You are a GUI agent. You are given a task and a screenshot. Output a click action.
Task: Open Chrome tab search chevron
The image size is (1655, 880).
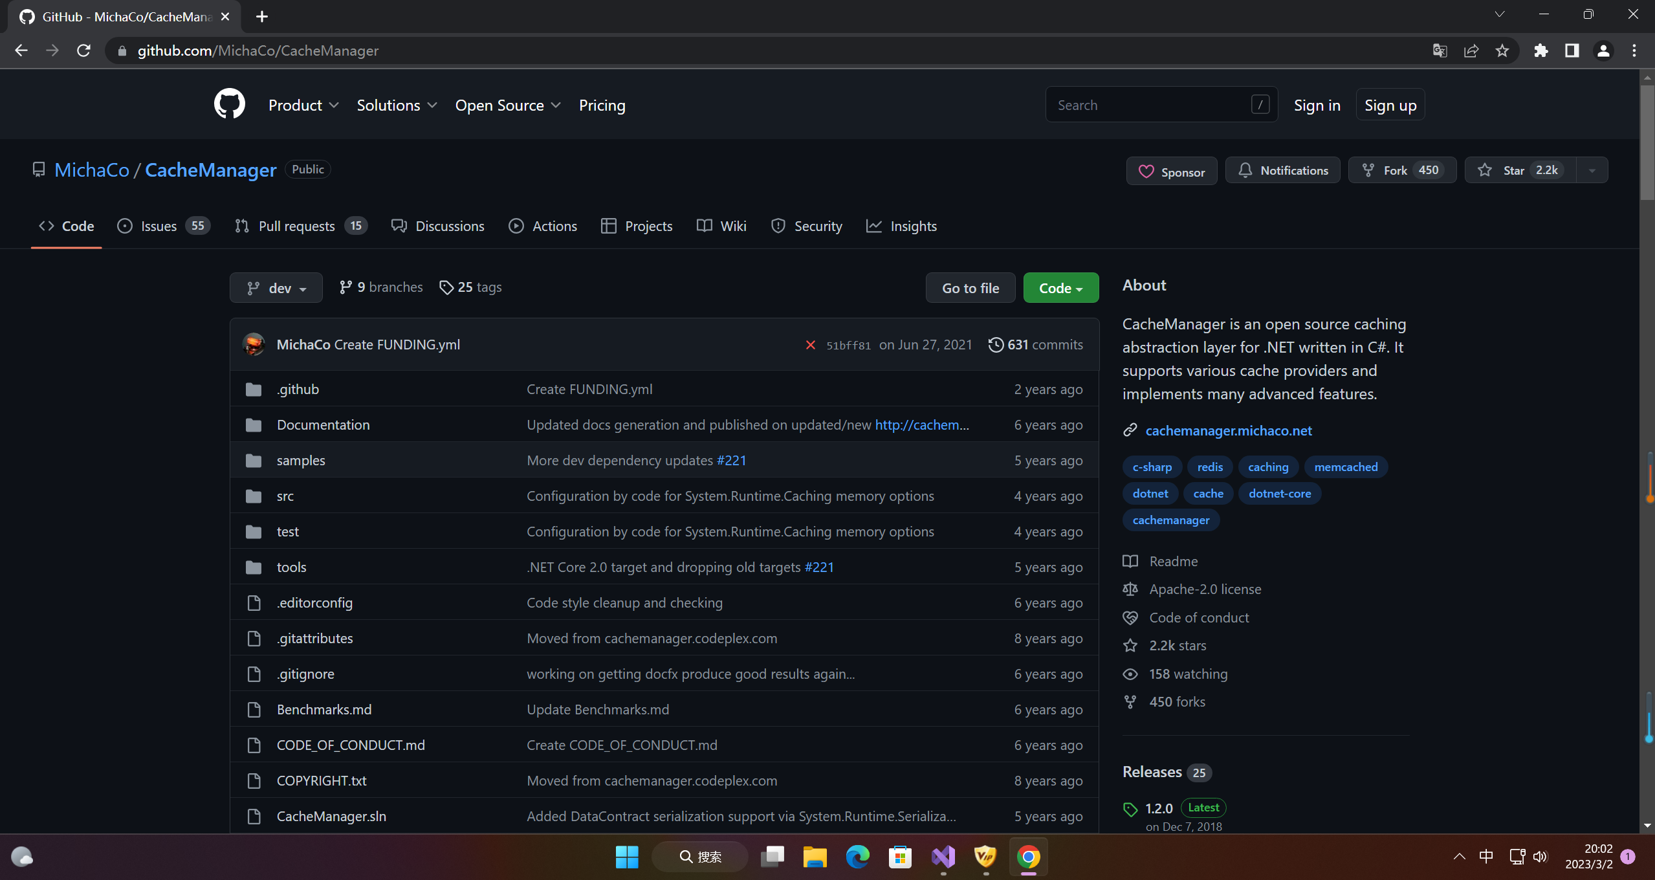(1499, 14)
